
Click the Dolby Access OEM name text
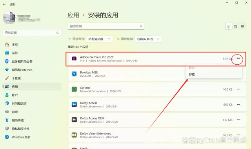pos(92,118)
